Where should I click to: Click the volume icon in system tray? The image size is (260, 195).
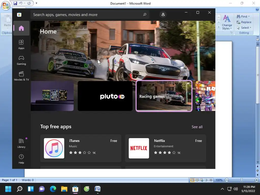(x=235, y=189)
